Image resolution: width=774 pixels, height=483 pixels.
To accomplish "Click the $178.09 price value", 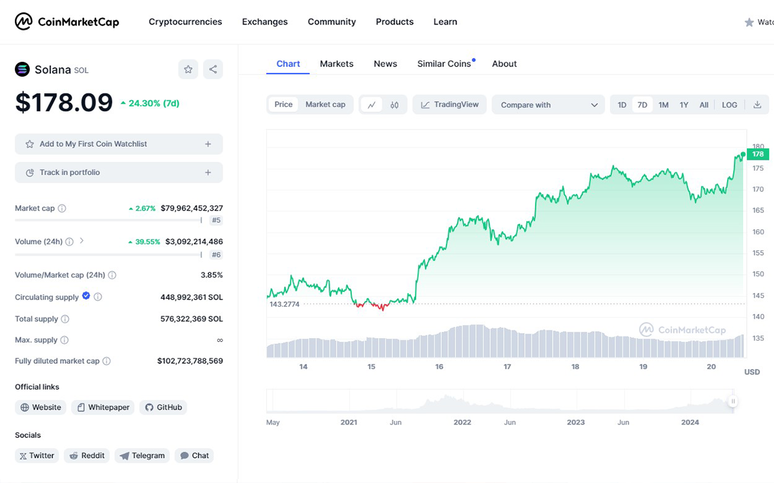I will point(64,102).
